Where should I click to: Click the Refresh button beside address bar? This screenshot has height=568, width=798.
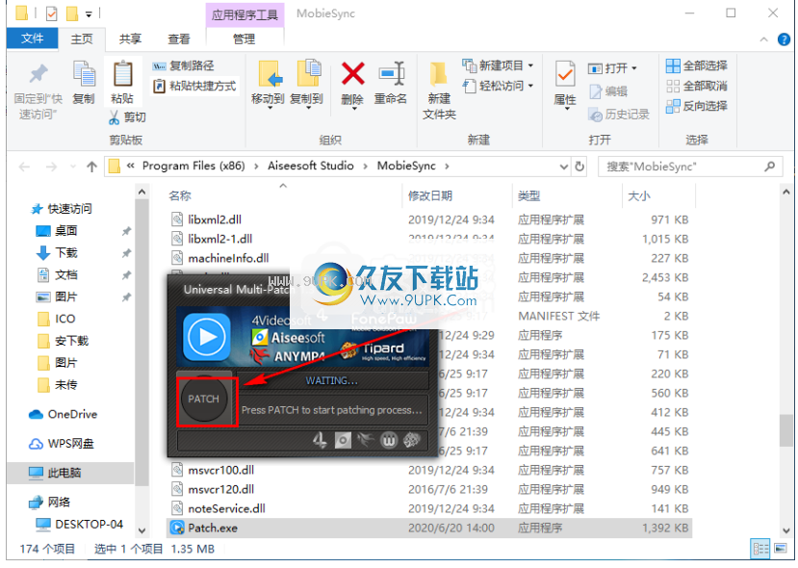(x=579, y=167)
